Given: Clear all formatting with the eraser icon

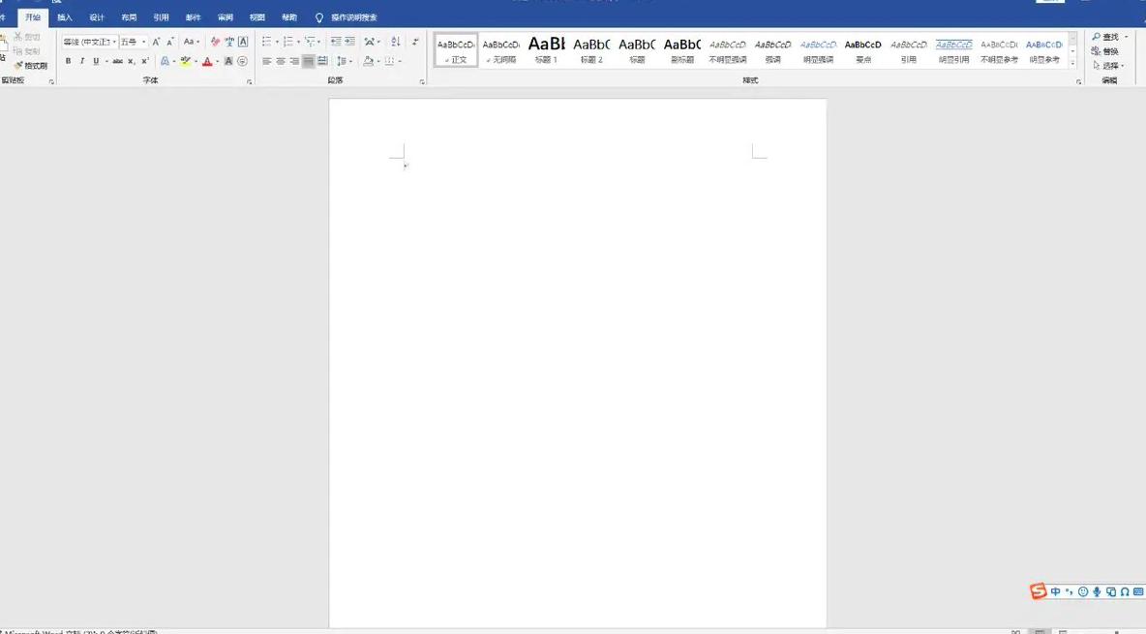Looking at the screenshot, I should pyautogui.click(x=215, y=42).
